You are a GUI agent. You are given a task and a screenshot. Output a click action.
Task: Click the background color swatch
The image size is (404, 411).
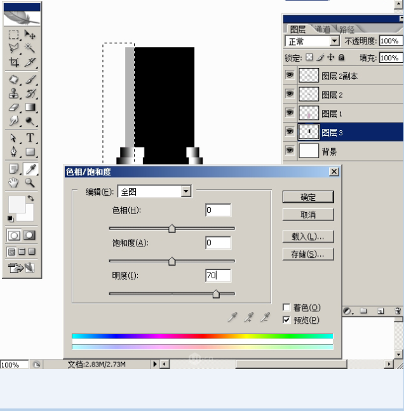point(29,216)
